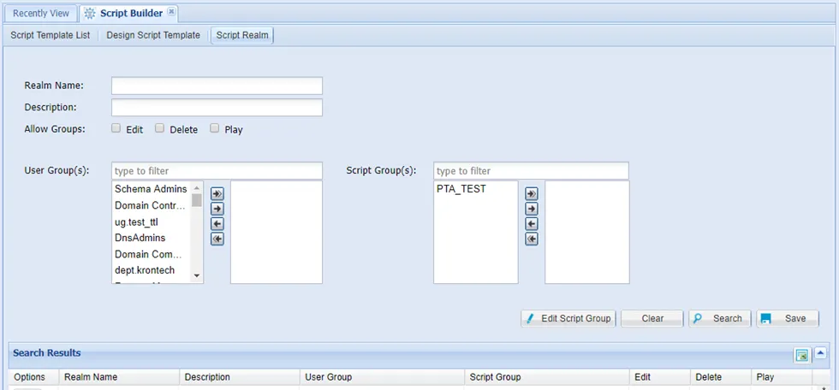Click the Play column header
Viewport: 839px width, 390px height.
coord(781,377)
